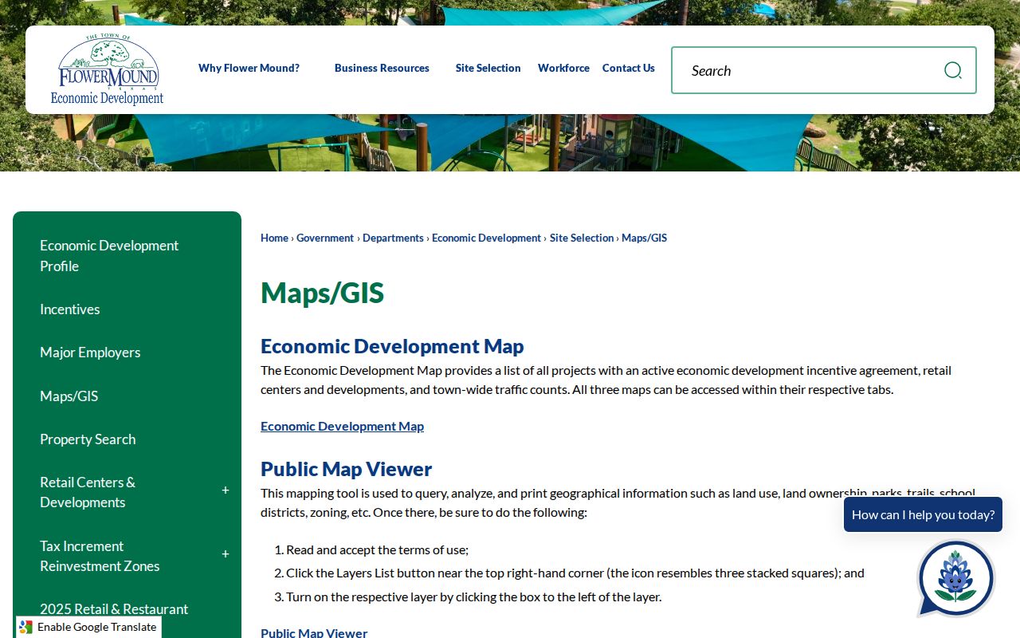This screenshot has height=638, width=1020.
Task: Open the Economic Development Map link
Action: [x=342, y=426]
